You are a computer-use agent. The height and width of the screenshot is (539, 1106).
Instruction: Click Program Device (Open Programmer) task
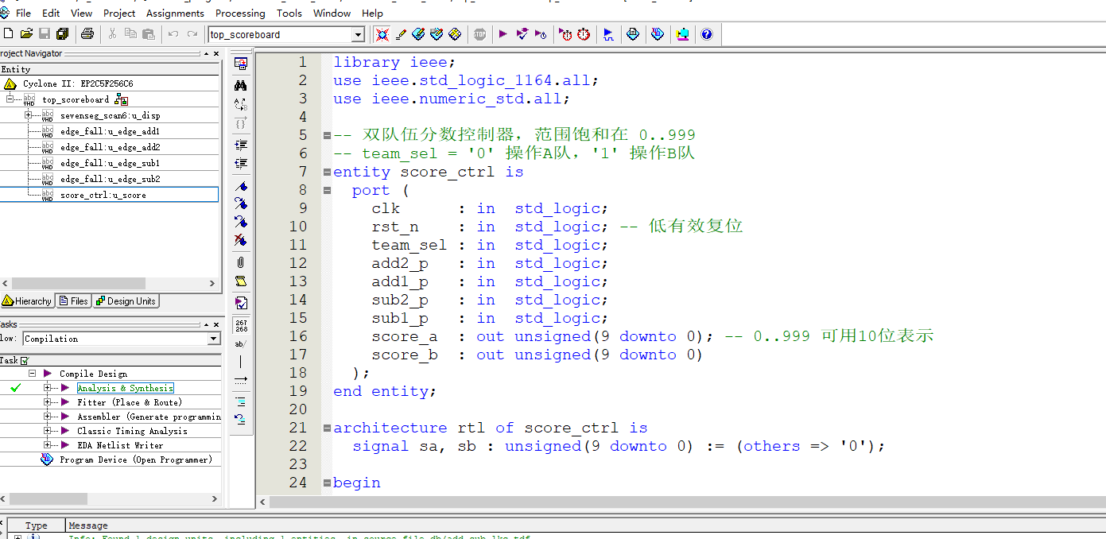point(135,460)
